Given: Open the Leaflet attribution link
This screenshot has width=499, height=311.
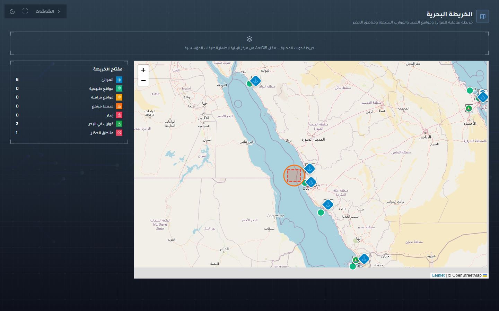Looking at the screenshot, I should point(438,275).
